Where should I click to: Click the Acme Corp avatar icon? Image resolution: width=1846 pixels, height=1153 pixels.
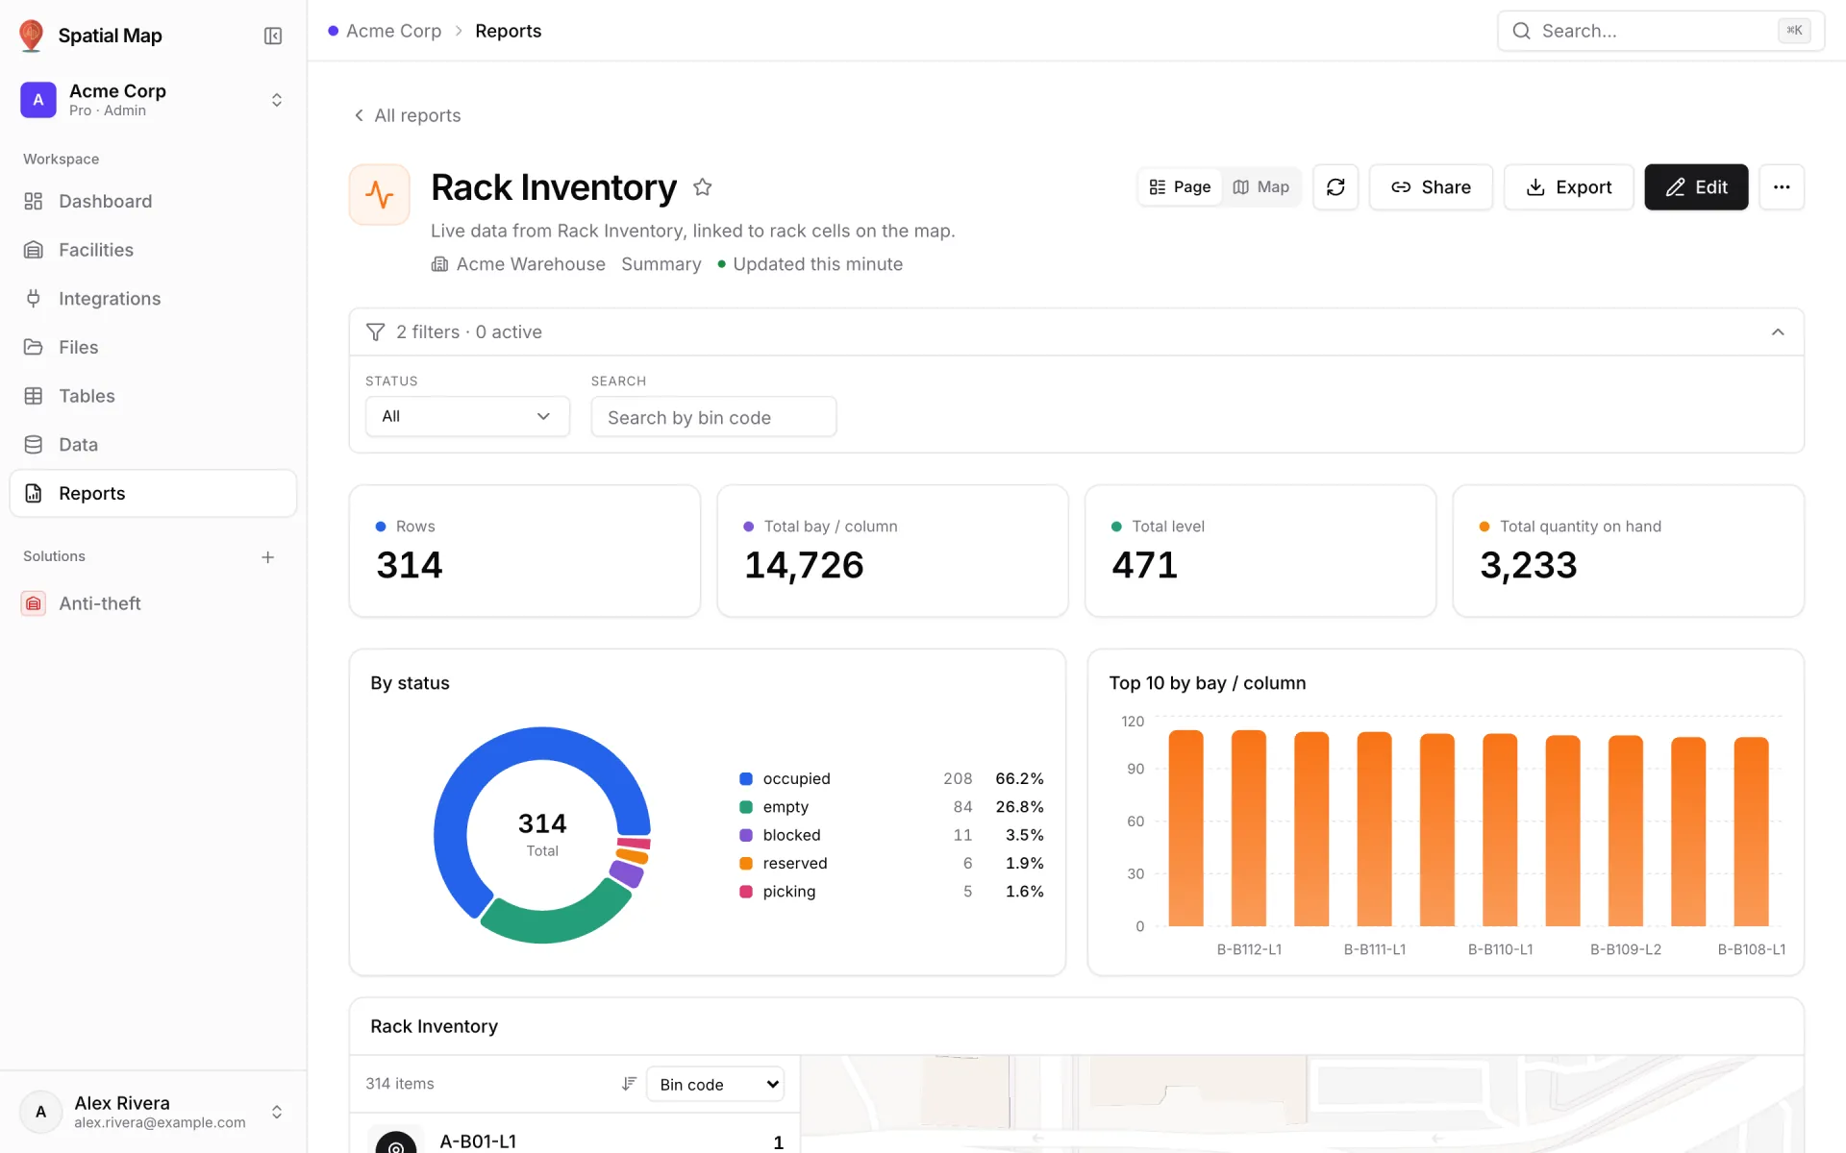[38, 100]
